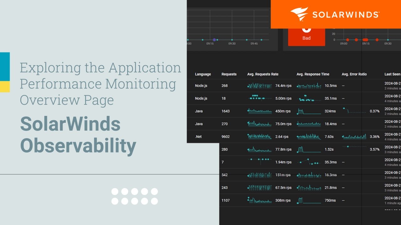Click the SolarWinds logo banner

(336, 14)
